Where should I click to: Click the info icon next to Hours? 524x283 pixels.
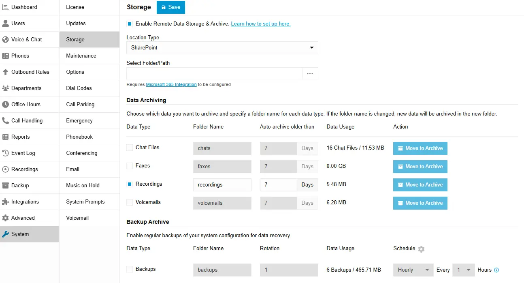[x=496, y=270]
